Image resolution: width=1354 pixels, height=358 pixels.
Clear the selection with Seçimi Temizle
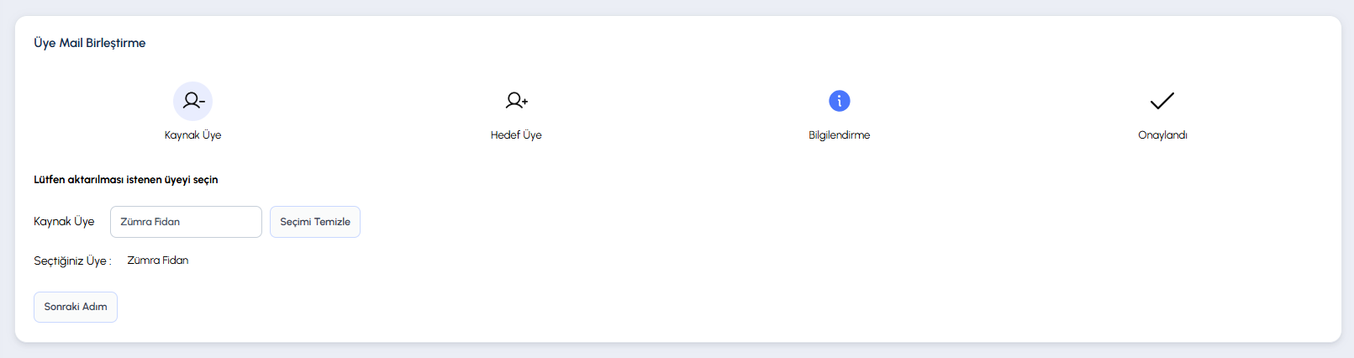pos(315,222)
